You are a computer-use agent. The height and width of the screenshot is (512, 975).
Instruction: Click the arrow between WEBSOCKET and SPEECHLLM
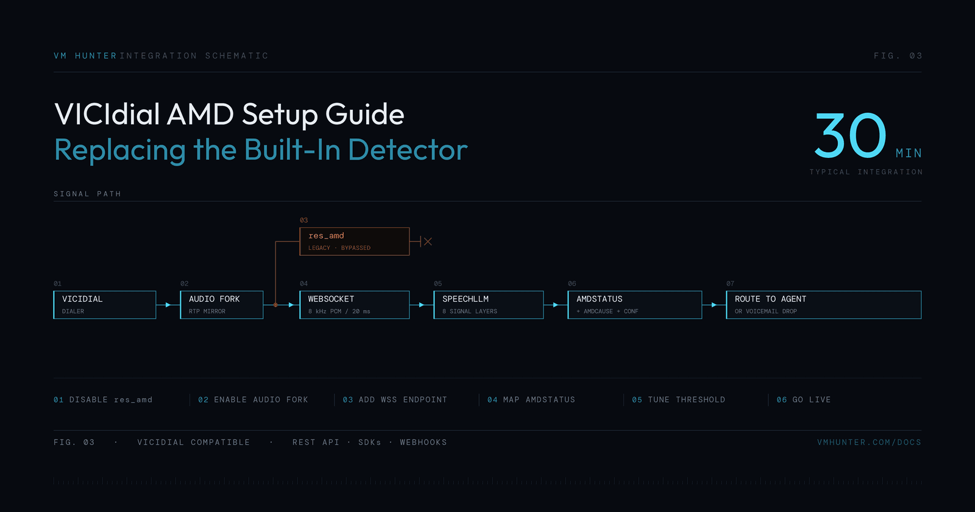point(422,305)
